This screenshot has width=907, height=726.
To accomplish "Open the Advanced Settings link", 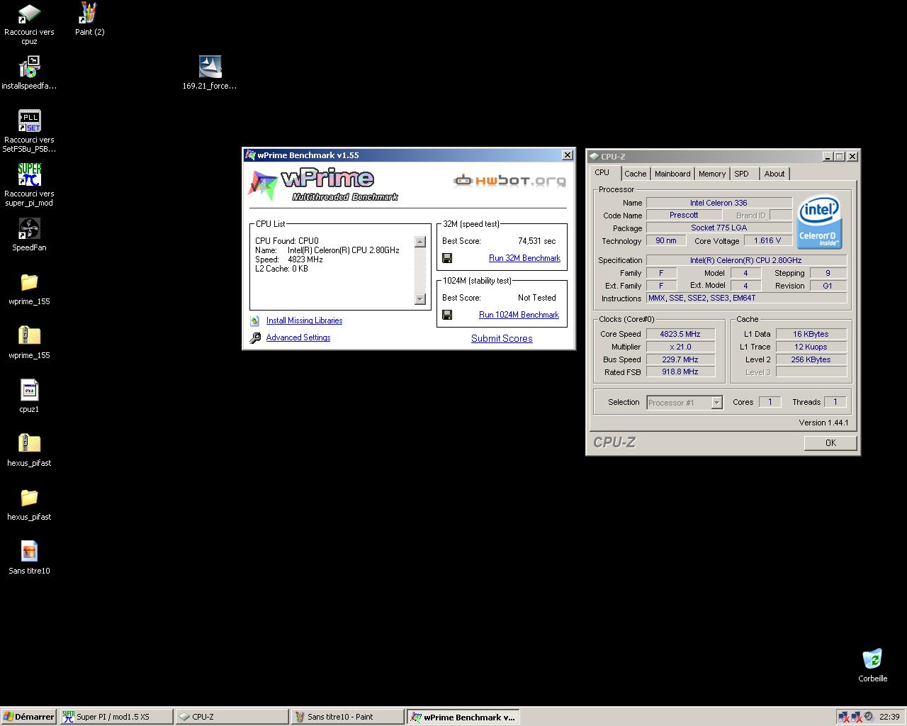I will pos(298,338).
